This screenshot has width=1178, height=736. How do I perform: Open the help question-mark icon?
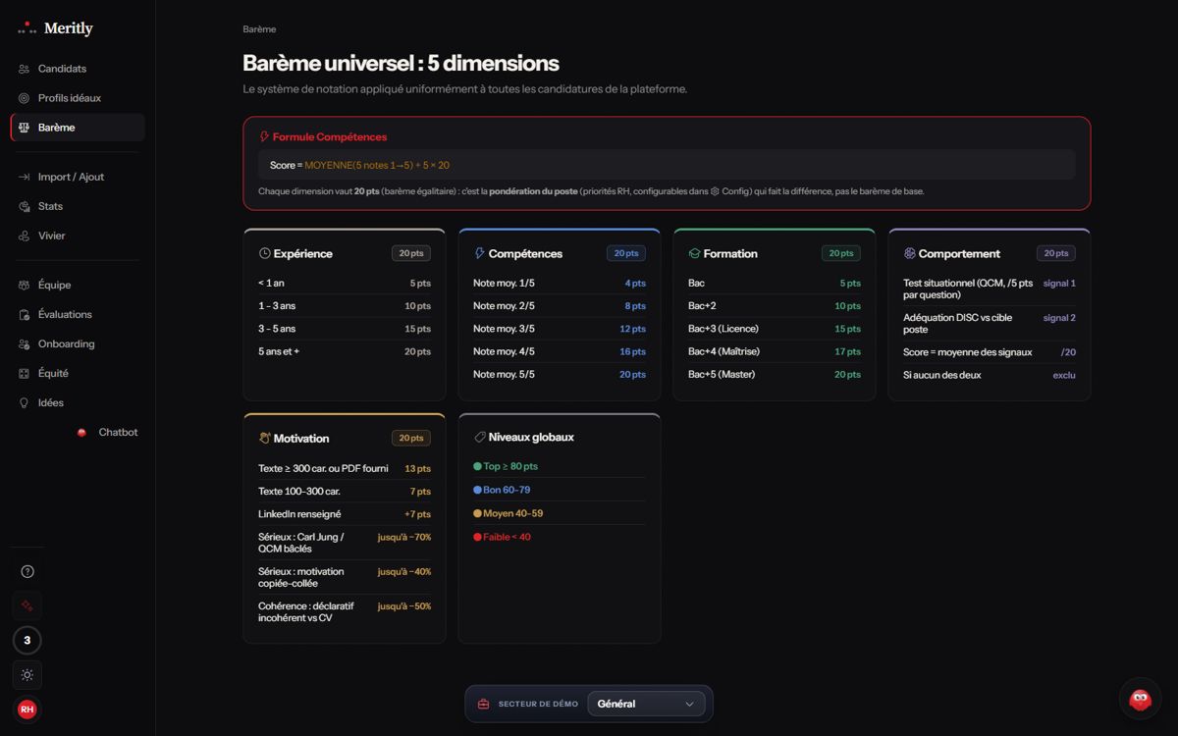[x=27, y=572]
